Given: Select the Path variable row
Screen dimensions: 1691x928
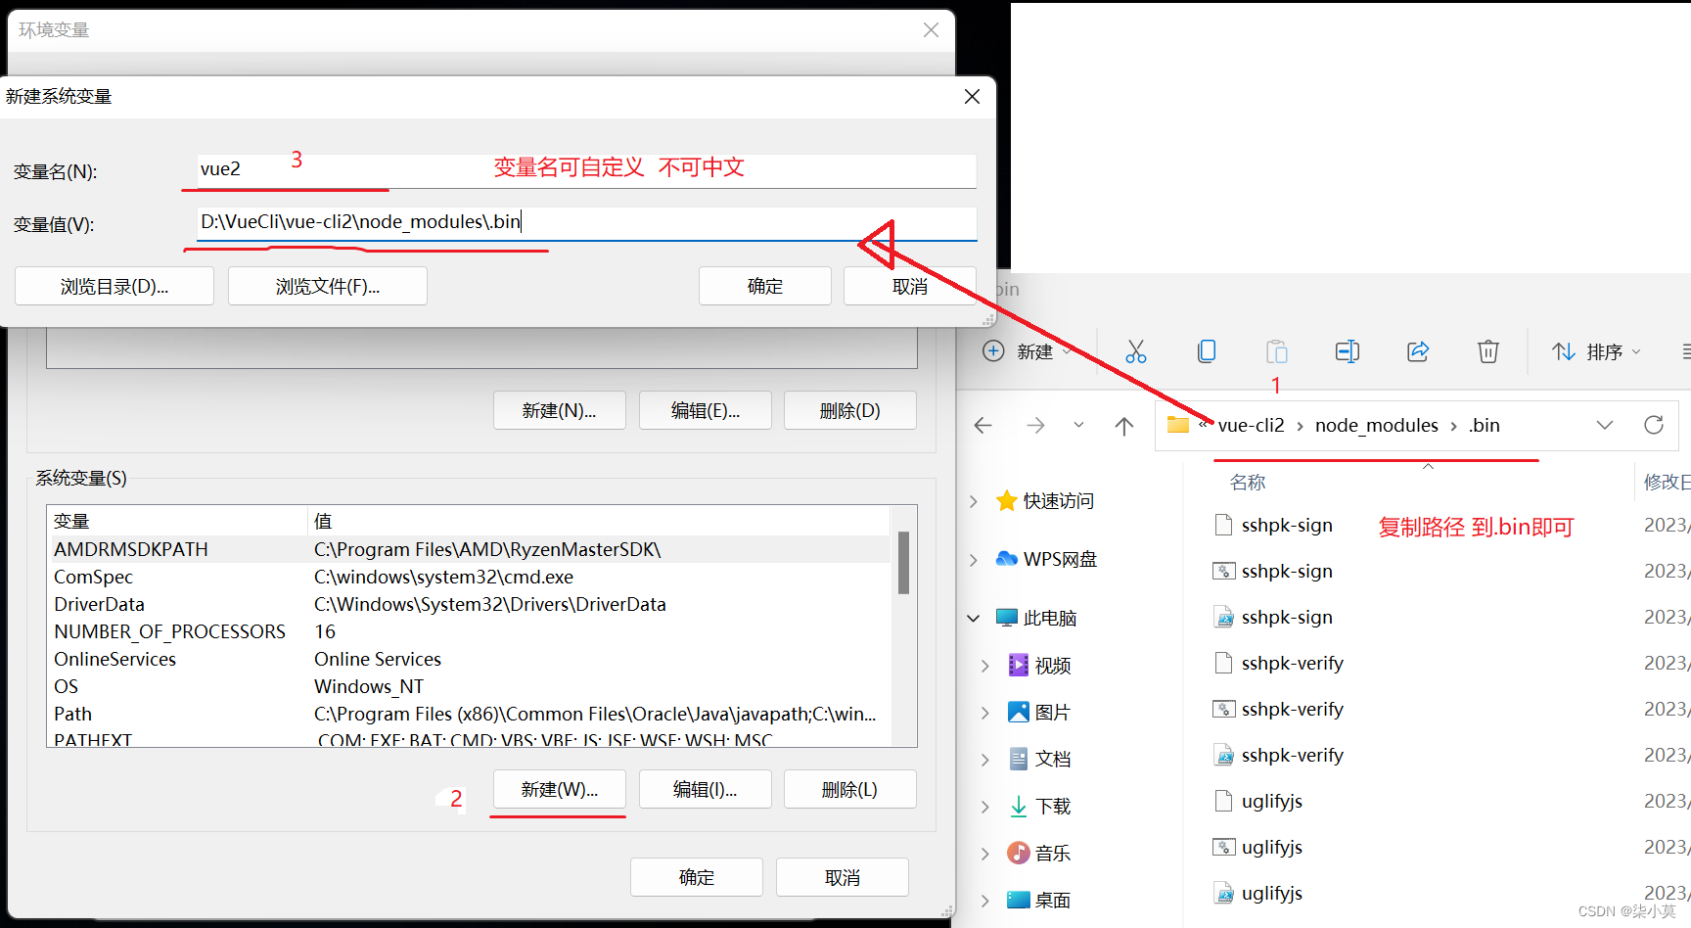Looking at the screenshot, I should click(469, 714).
